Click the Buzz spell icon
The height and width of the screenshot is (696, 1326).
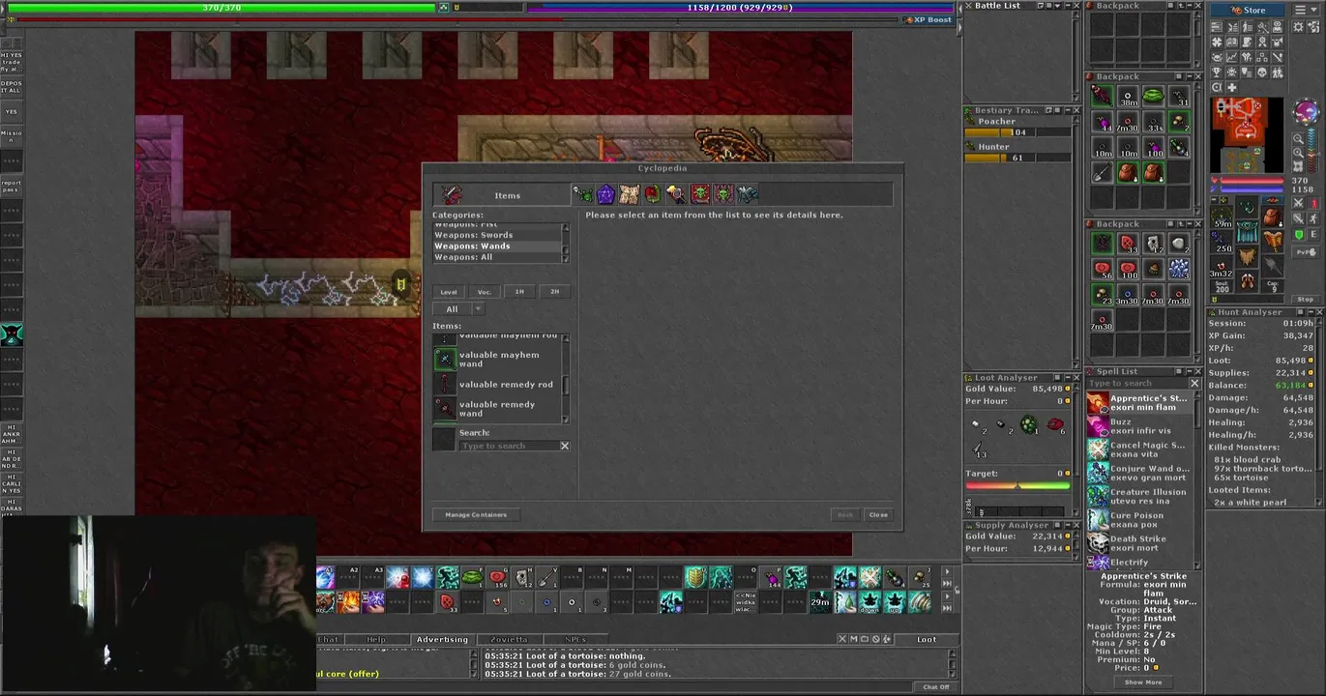[x=1098, y=425]
